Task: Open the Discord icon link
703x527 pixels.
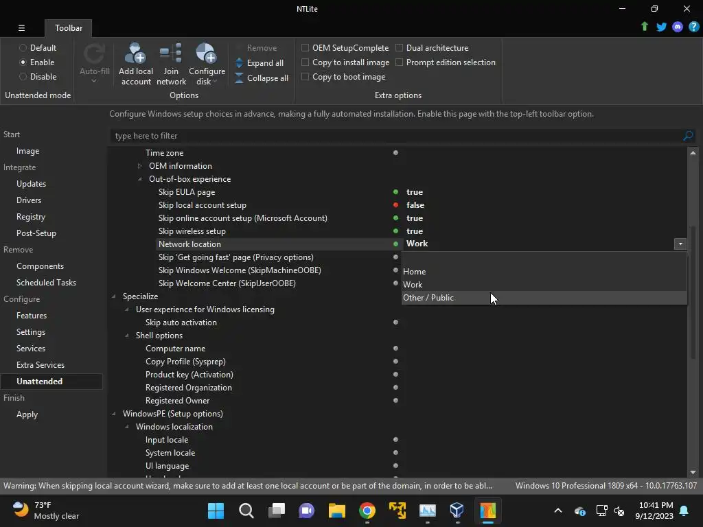Action: (x=678, y=27)
